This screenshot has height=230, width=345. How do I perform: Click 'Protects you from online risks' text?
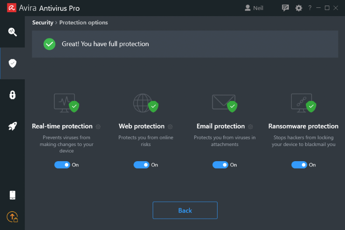[x=146, y=141]
